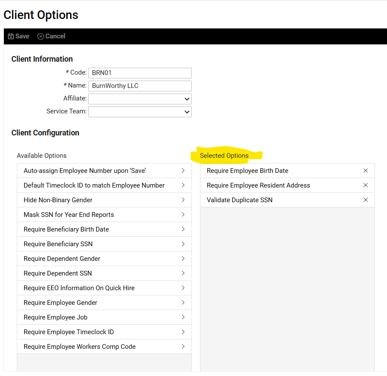Add Auto-assign Employee Number option via arrow
Screen dimensions: 387x376
coord(183,171)
